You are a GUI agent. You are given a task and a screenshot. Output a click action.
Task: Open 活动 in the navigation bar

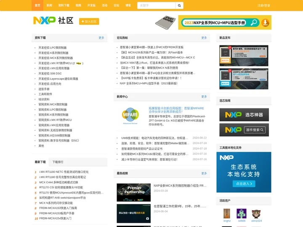coord(104,5)
